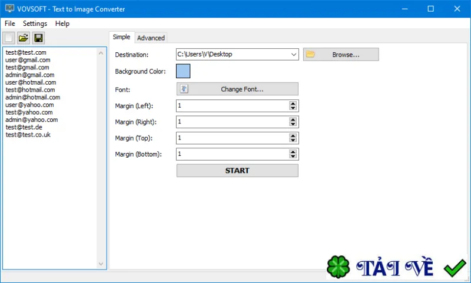Decrease Margin (Left) with down arrow
This screenshot has height=283, width=471.
click(x=293, y=108)
